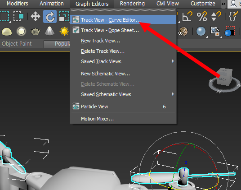Create a Cone primitive

coord(49,31)
